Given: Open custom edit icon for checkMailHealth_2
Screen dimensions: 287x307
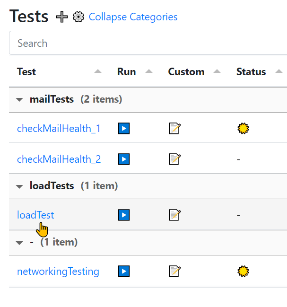Looking at the screenshot, I should point(175,159).
